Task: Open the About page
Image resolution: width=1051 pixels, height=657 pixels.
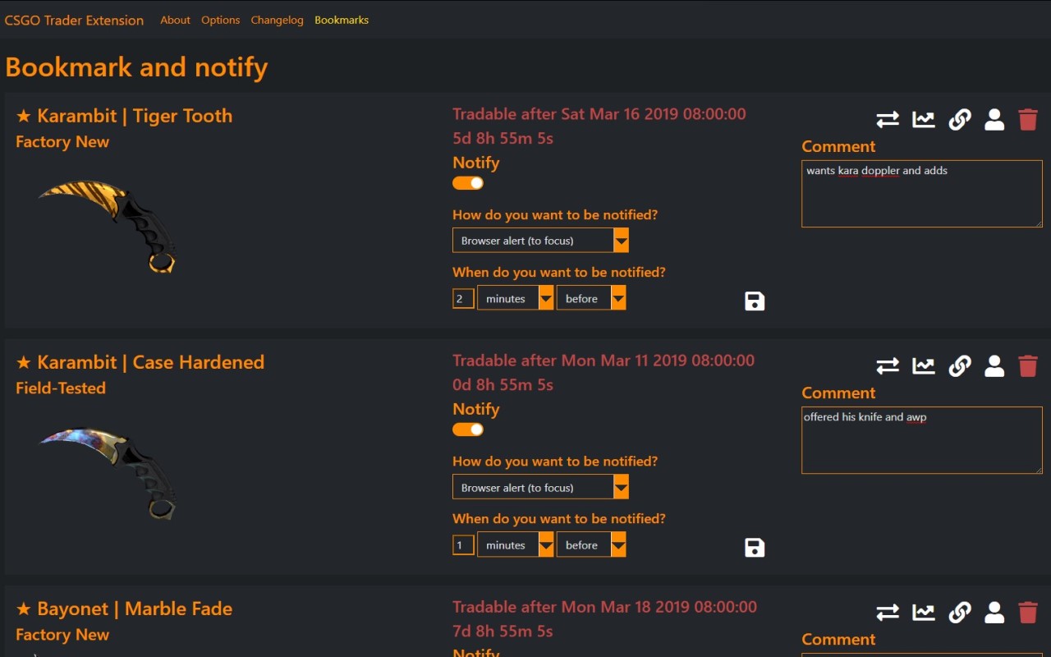Action: 175,20
